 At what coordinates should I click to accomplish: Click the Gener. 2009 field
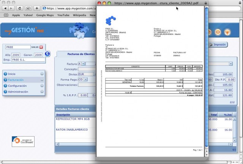38,55
